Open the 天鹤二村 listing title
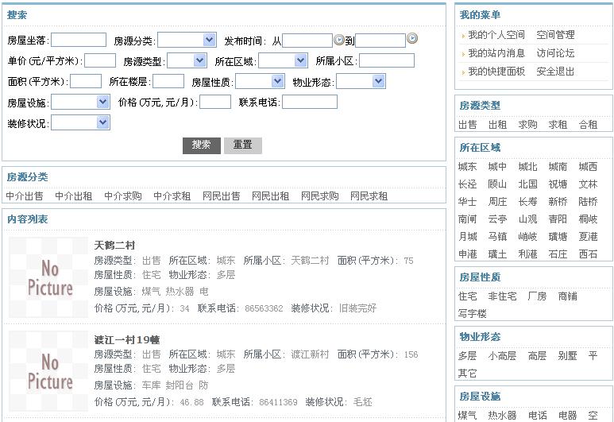614x422 pixels. tap(114, 246)
